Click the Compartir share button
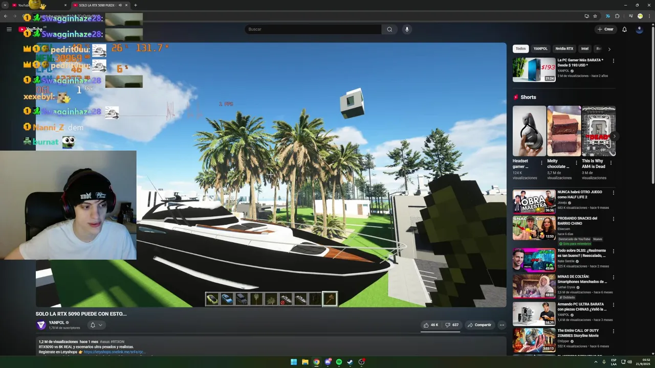Screen dimensions: 655x368 tap(479, 325)
